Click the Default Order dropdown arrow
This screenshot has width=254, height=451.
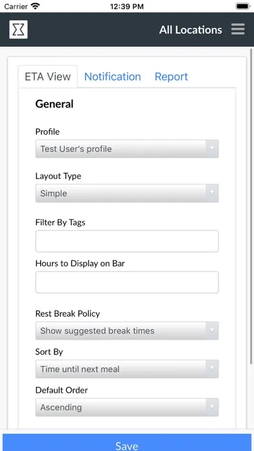(212, 407)
